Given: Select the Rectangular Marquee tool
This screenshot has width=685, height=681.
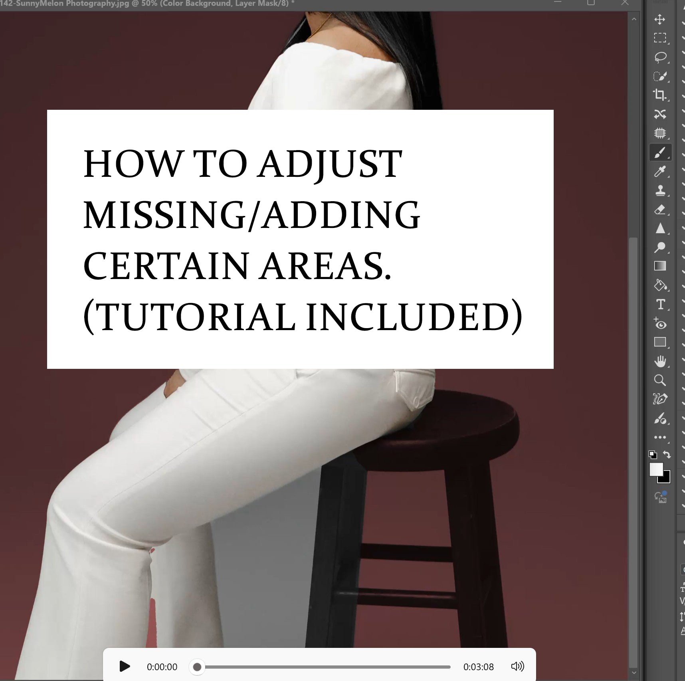Looking at the screenshot, I should pos(660,38).
